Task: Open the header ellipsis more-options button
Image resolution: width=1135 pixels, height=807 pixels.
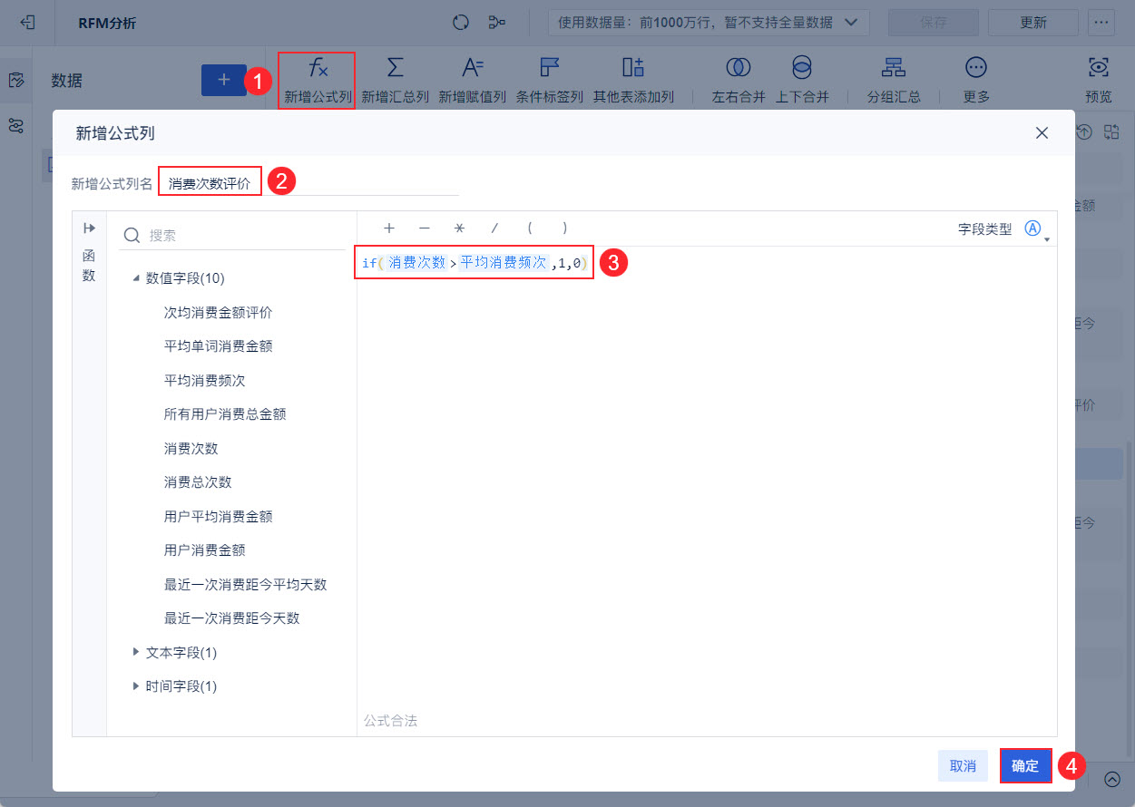Action: point(1101,23)
